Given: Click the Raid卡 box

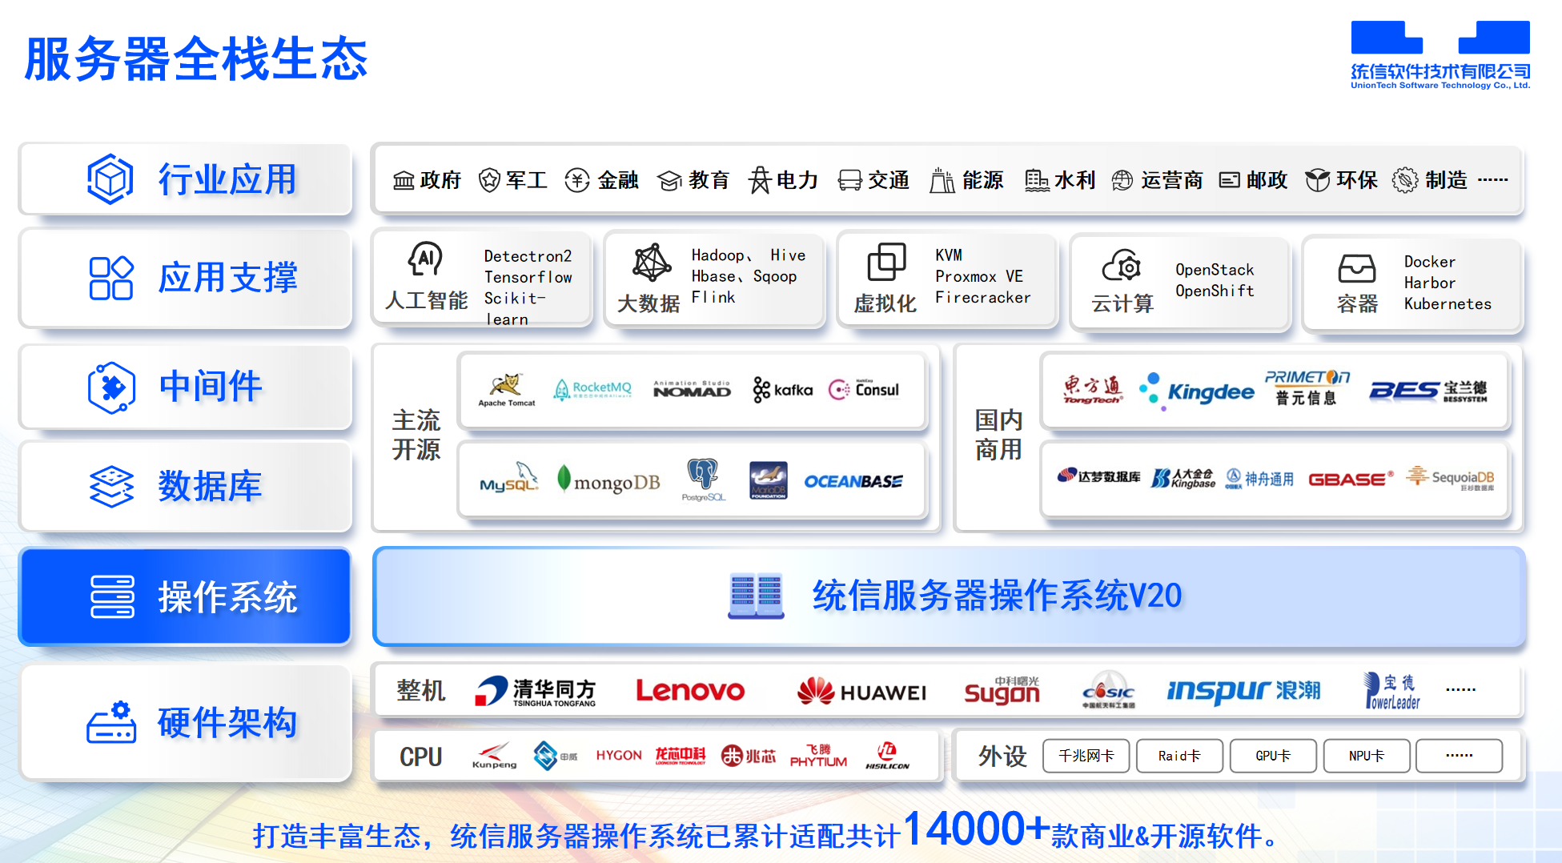Looking at the screenshot, I should point(1179,756).
